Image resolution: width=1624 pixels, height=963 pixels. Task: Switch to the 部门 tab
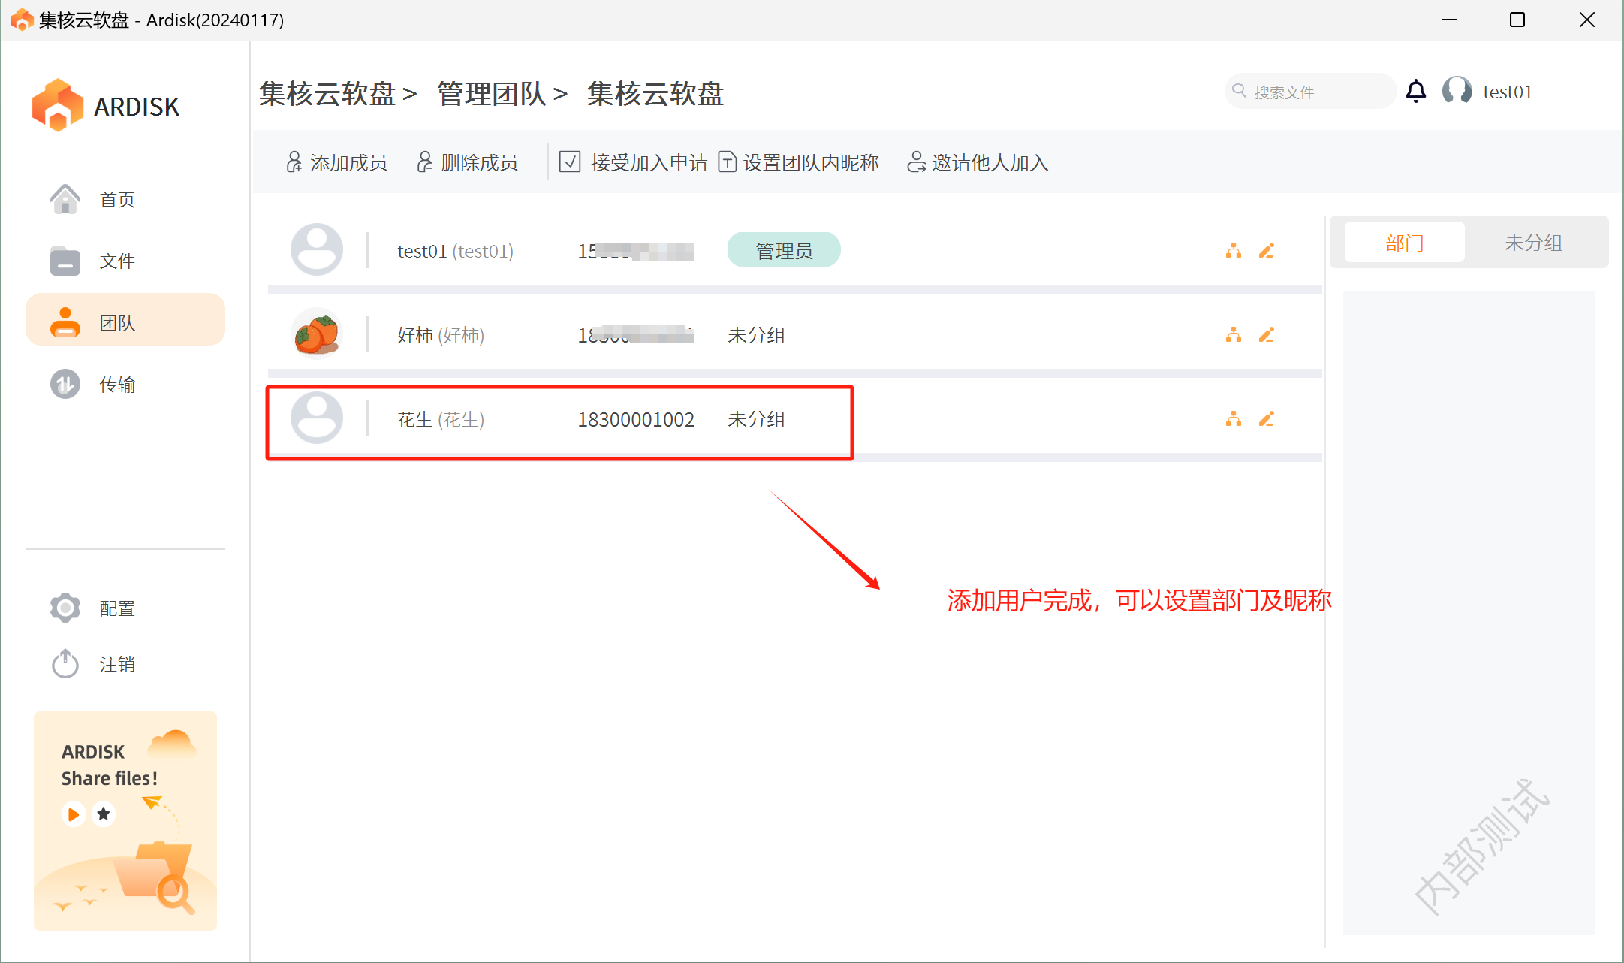(x=1404, y=243)
